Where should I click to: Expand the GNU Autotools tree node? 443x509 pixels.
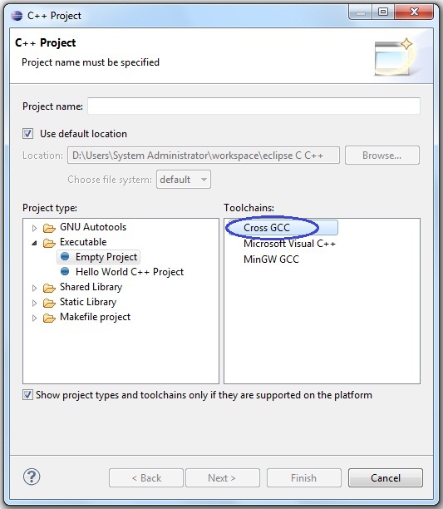34,228
